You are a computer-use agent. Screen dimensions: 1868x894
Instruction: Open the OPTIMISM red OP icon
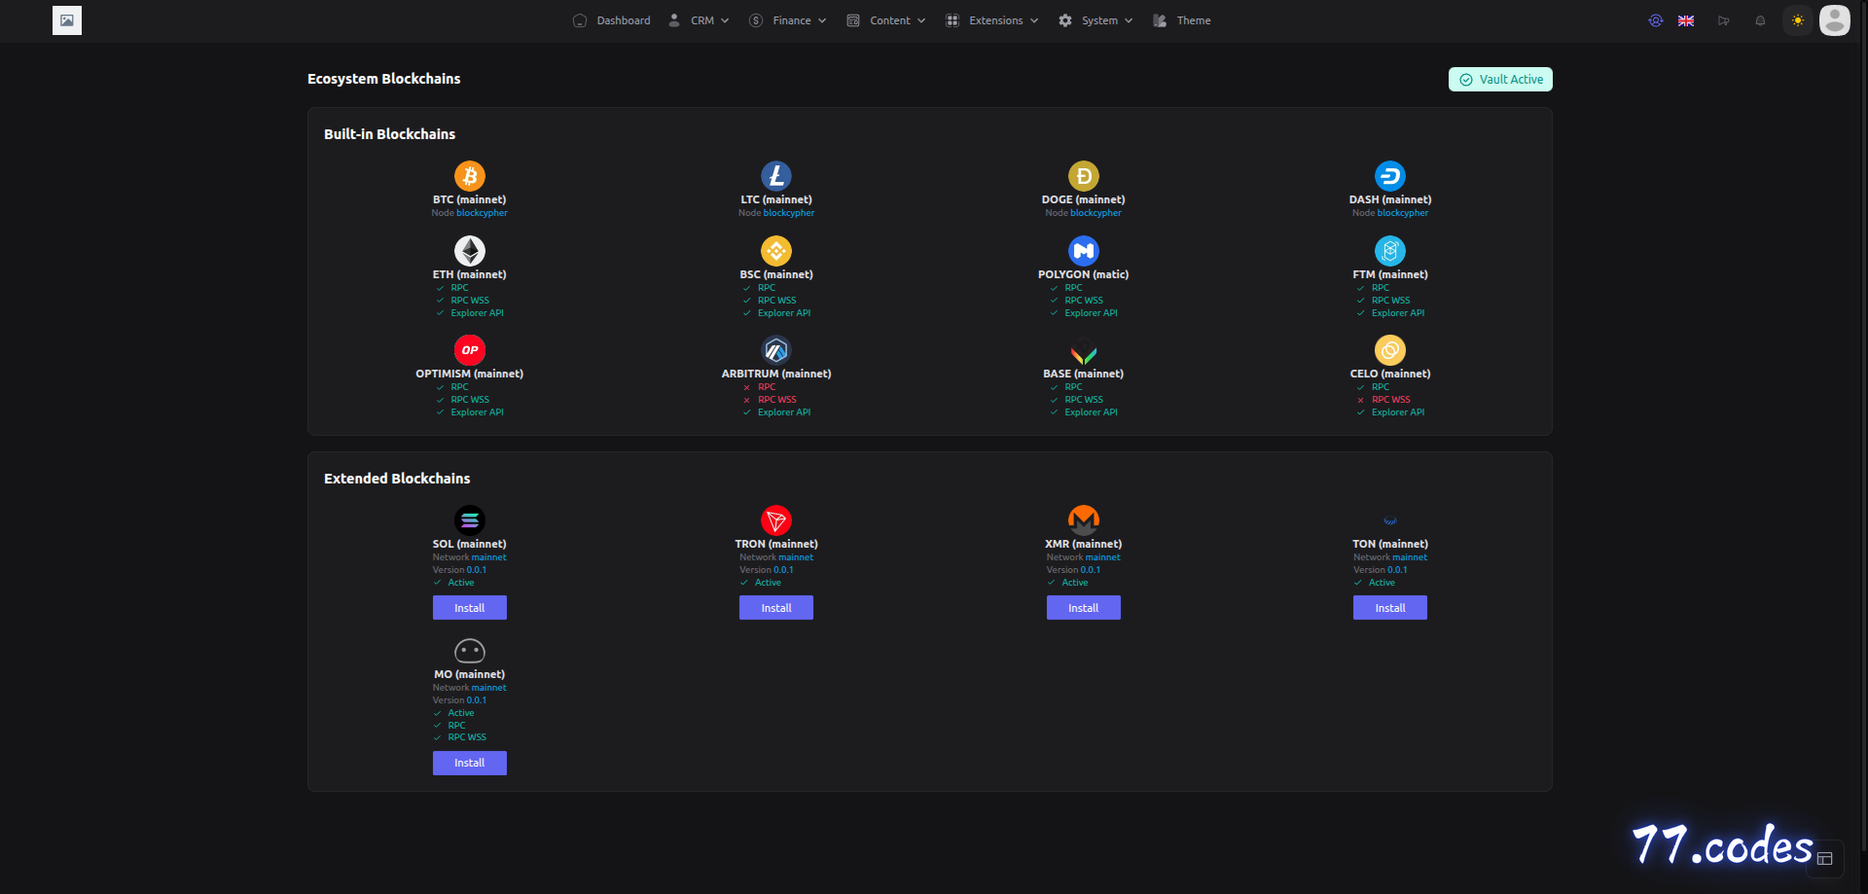point(470,350)
